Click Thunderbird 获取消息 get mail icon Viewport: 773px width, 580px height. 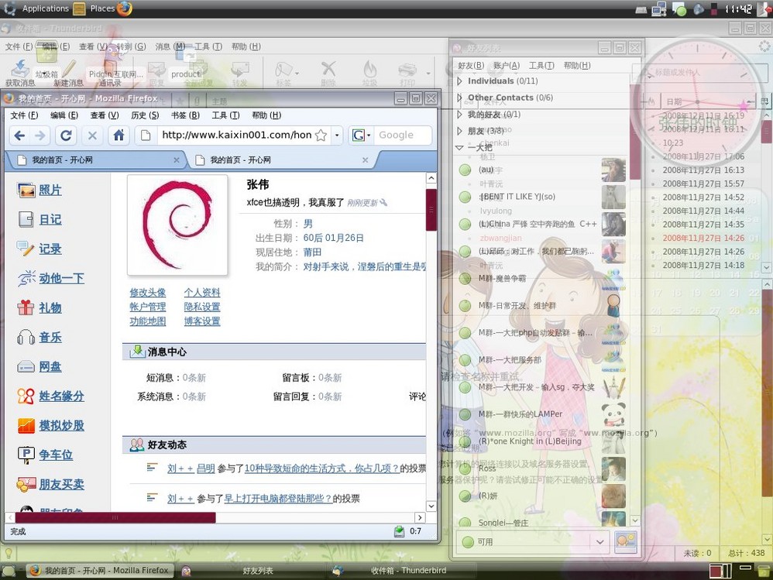pos(20,68)
